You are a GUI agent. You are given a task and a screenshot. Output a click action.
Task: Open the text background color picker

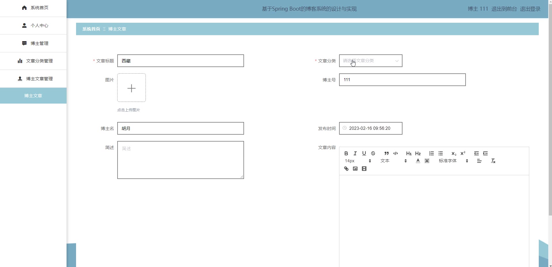point(427,161)
